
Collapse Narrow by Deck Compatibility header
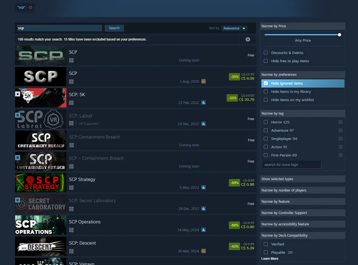click(x=302, y=235)
